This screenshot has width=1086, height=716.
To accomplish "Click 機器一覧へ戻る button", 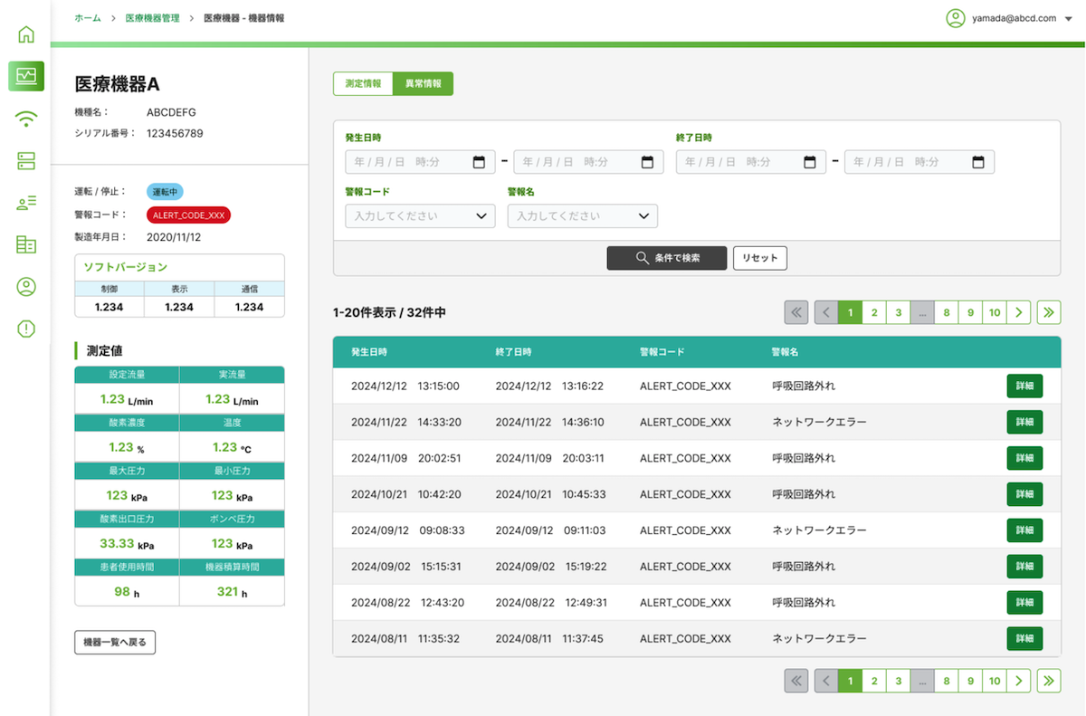I will point(115,643).
